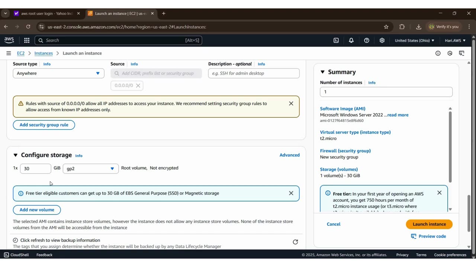Click Add security group rule
This screenshot has width=476, height=267.
44,125
